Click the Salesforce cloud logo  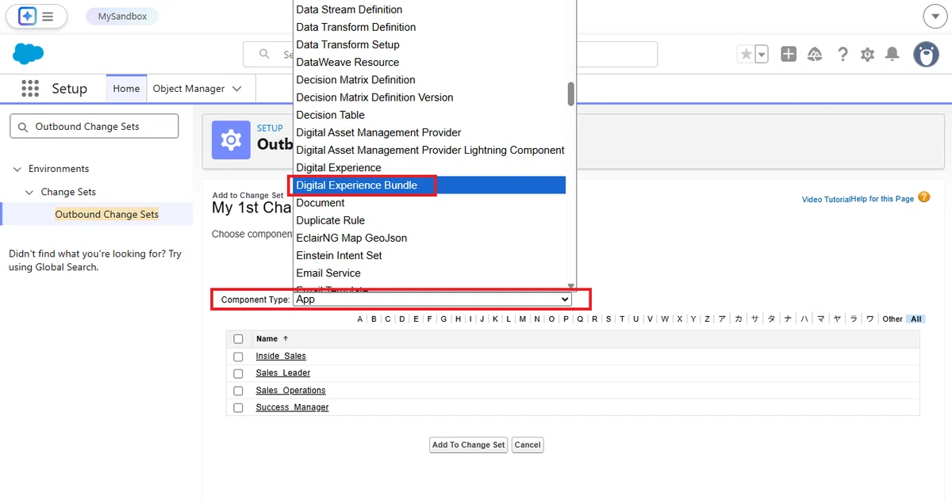tap(28, 54)
